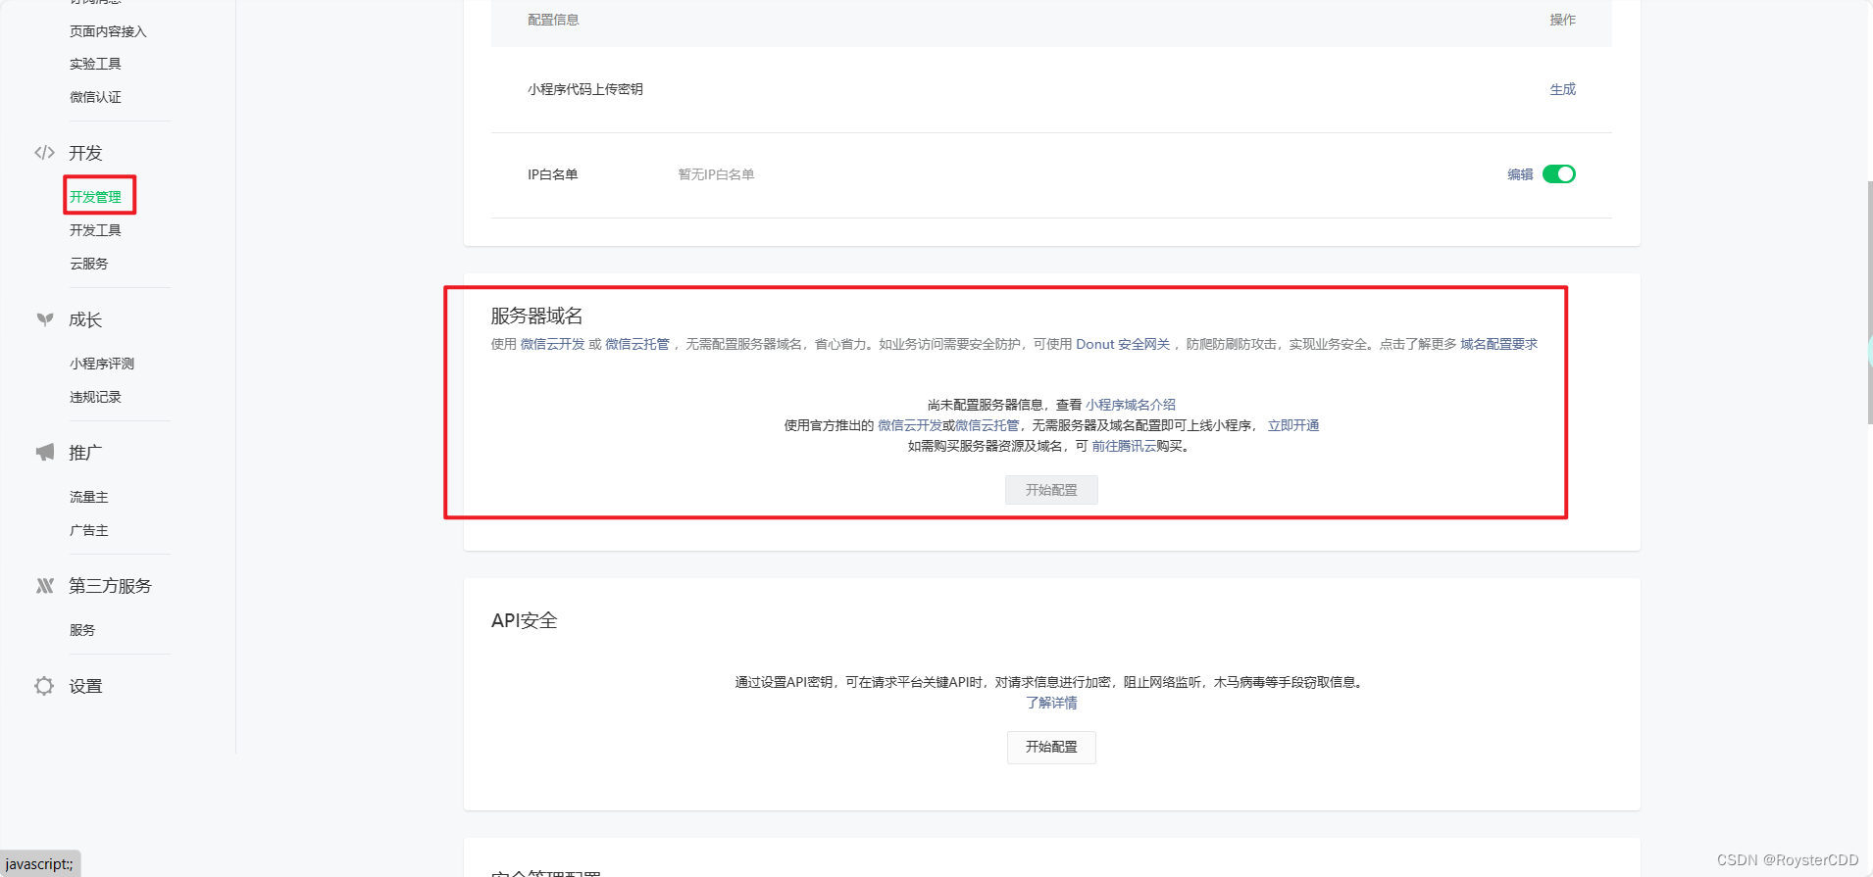Click the 开发 code brackets icon
Image resolution: width=1873 pixels, height=877 pixels.
(44, 153)
